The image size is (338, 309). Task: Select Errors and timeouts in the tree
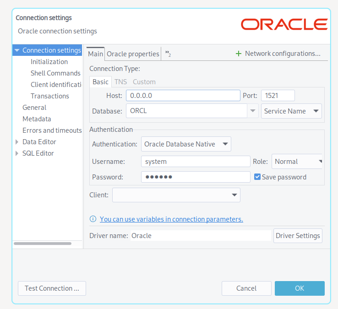52,130
